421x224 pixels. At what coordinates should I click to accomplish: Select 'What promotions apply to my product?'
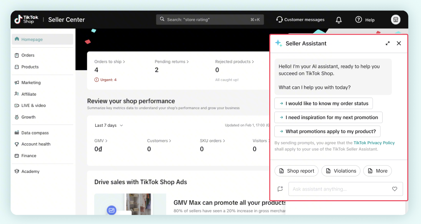click(327, 131)
